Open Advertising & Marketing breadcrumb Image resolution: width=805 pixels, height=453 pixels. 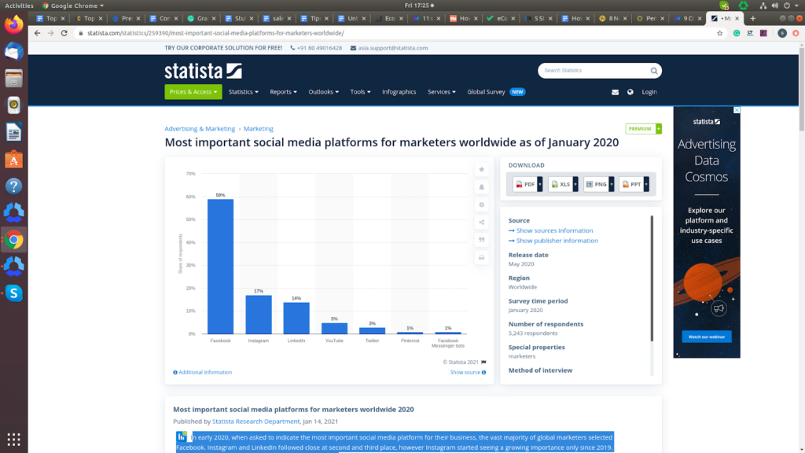[200, 129]
